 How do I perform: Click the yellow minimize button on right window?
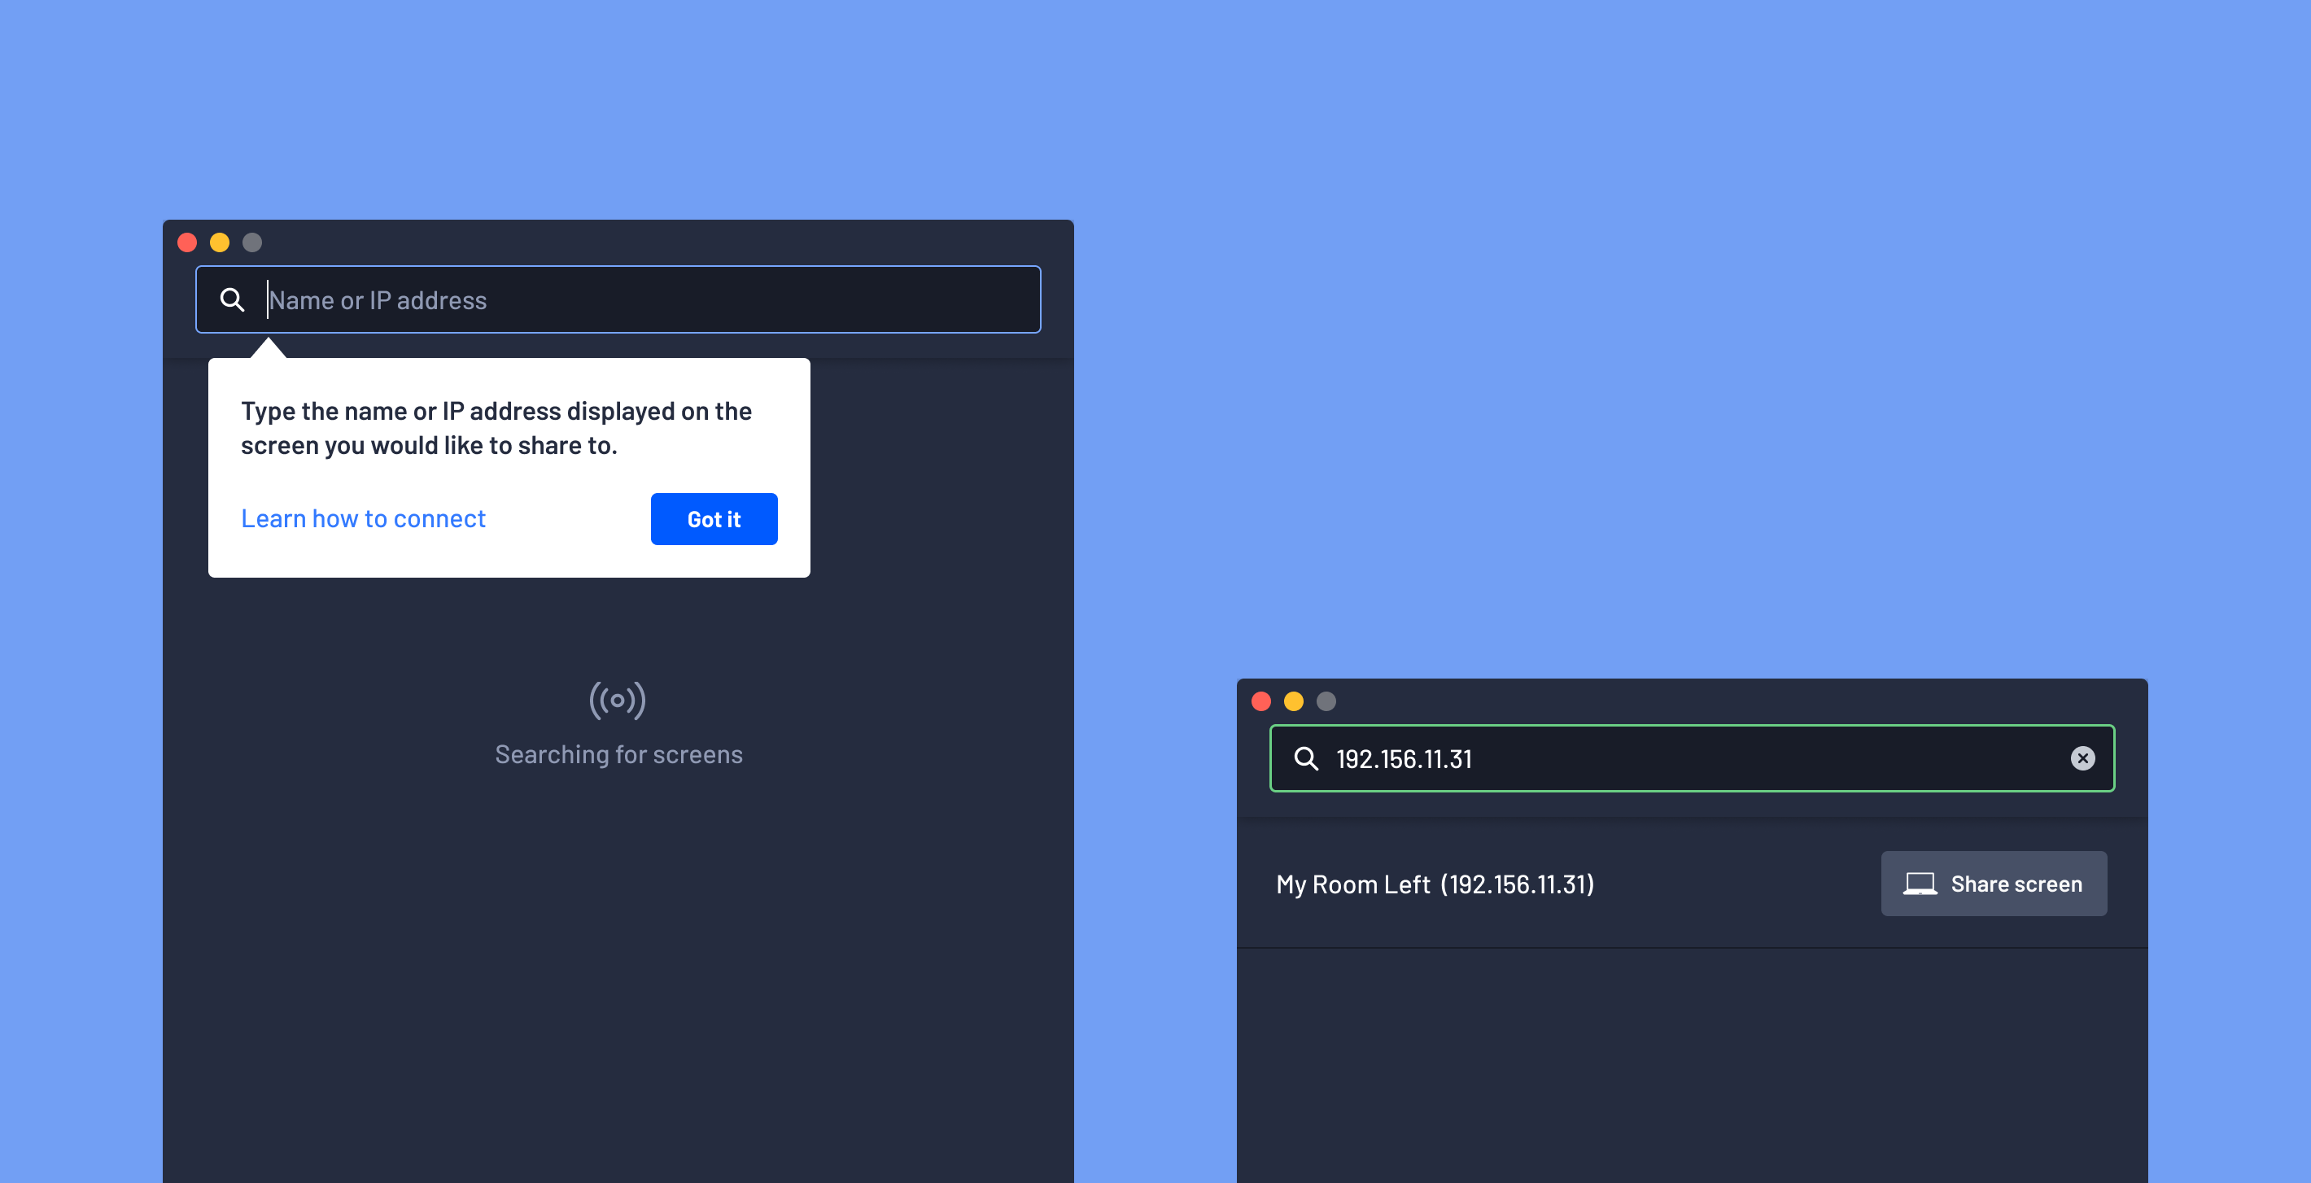point(1290,701)
